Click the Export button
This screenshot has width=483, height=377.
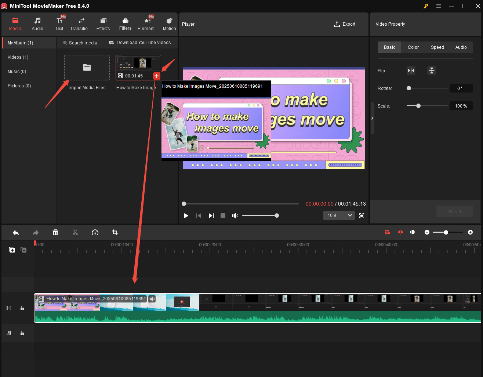[344, 24]
